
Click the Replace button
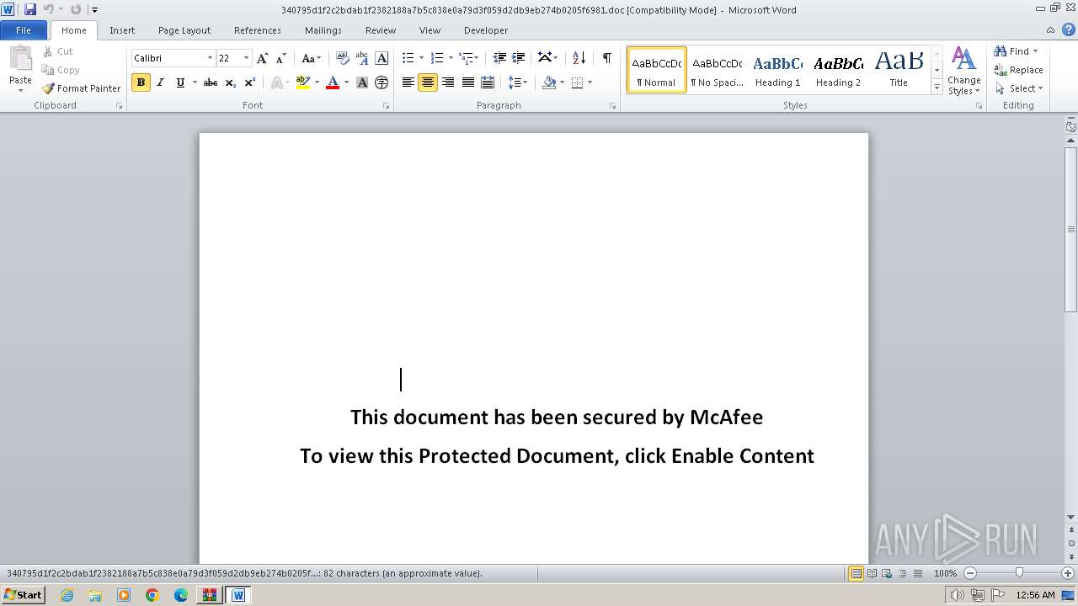click(x=1018, y=70)
